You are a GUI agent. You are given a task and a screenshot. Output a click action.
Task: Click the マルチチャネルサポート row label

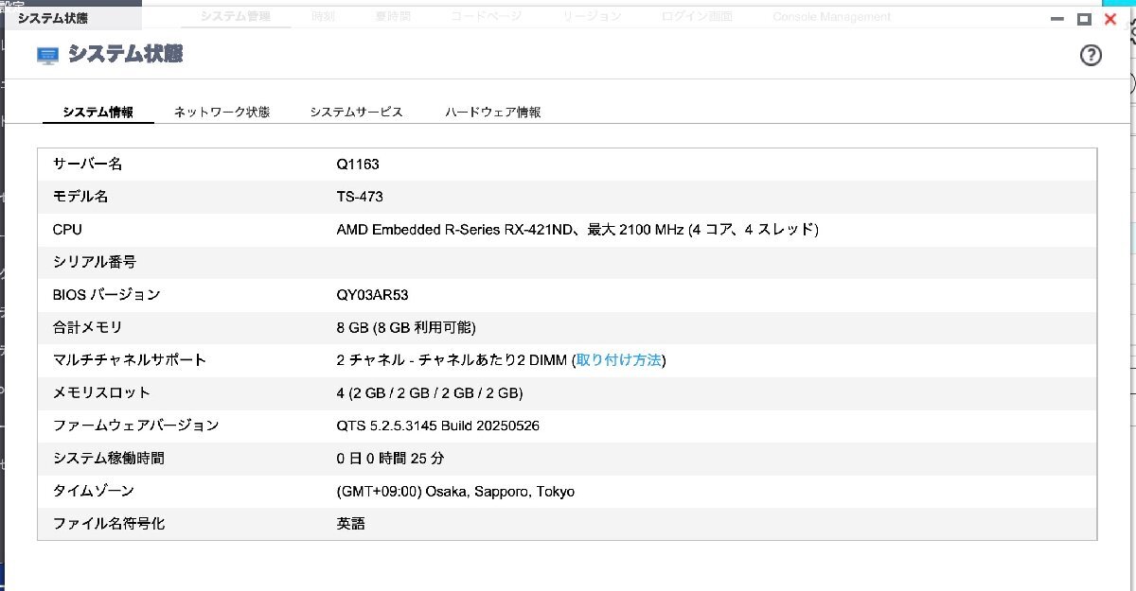(x=129, y=360)
